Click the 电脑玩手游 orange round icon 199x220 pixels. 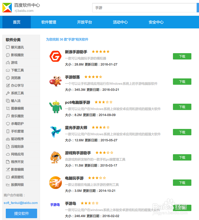(56, 183)
